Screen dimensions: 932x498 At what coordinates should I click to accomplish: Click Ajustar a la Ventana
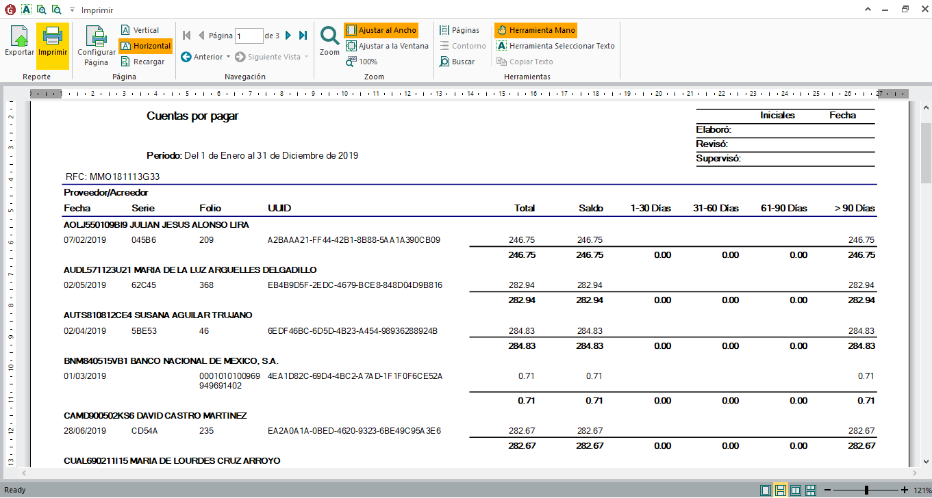387,46
